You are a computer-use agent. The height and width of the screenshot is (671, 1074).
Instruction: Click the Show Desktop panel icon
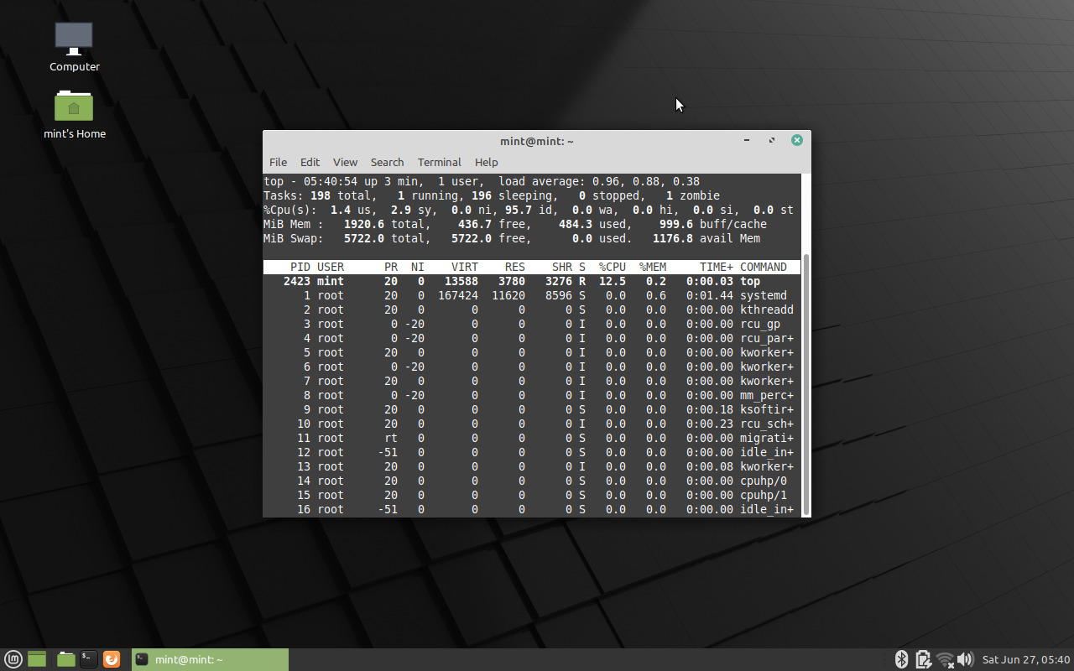click(36, 659)
